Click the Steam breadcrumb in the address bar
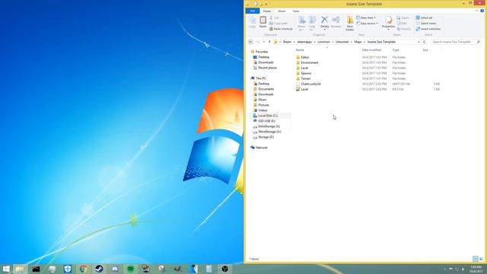This screenshot has height=274, width=487. point(287,42)
